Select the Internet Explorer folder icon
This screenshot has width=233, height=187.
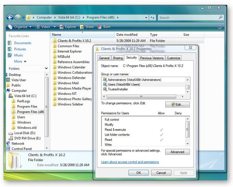tap(55, 51)
